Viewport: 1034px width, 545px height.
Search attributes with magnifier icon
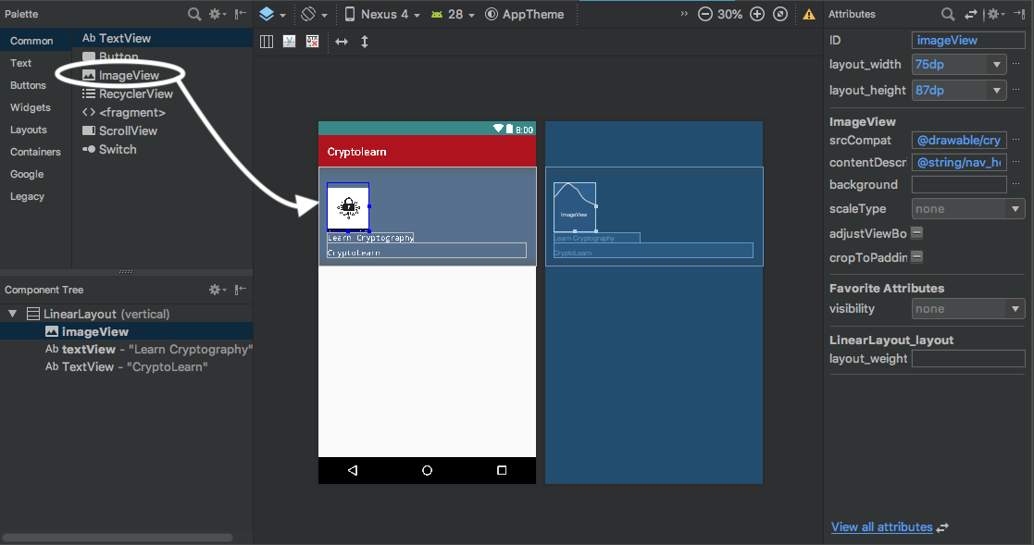[x=948, y=14]
